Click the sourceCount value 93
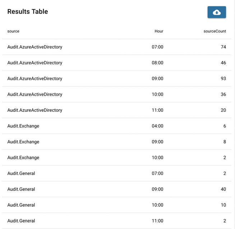This screenshot has height=229, width=235. [x=223, y=79]
